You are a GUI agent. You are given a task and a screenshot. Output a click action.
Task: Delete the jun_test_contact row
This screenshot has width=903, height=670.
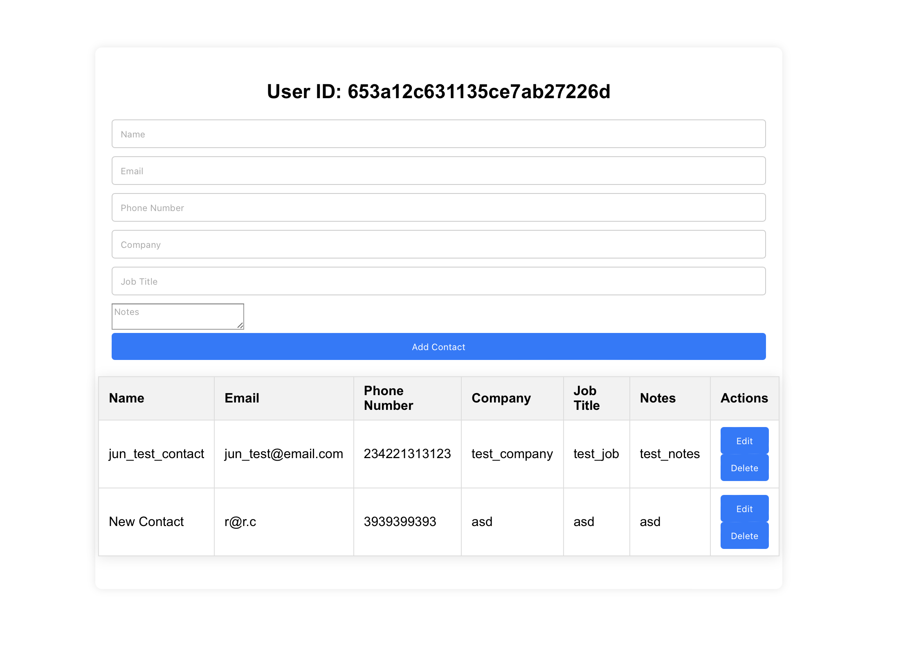(744, 468)
